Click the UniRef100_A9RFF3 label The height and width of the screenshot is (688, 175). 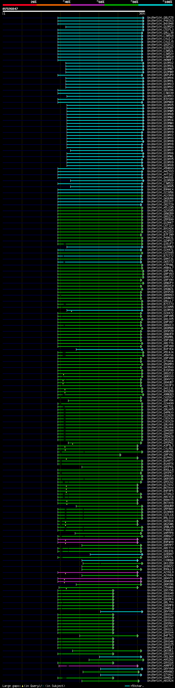(160, 666)
